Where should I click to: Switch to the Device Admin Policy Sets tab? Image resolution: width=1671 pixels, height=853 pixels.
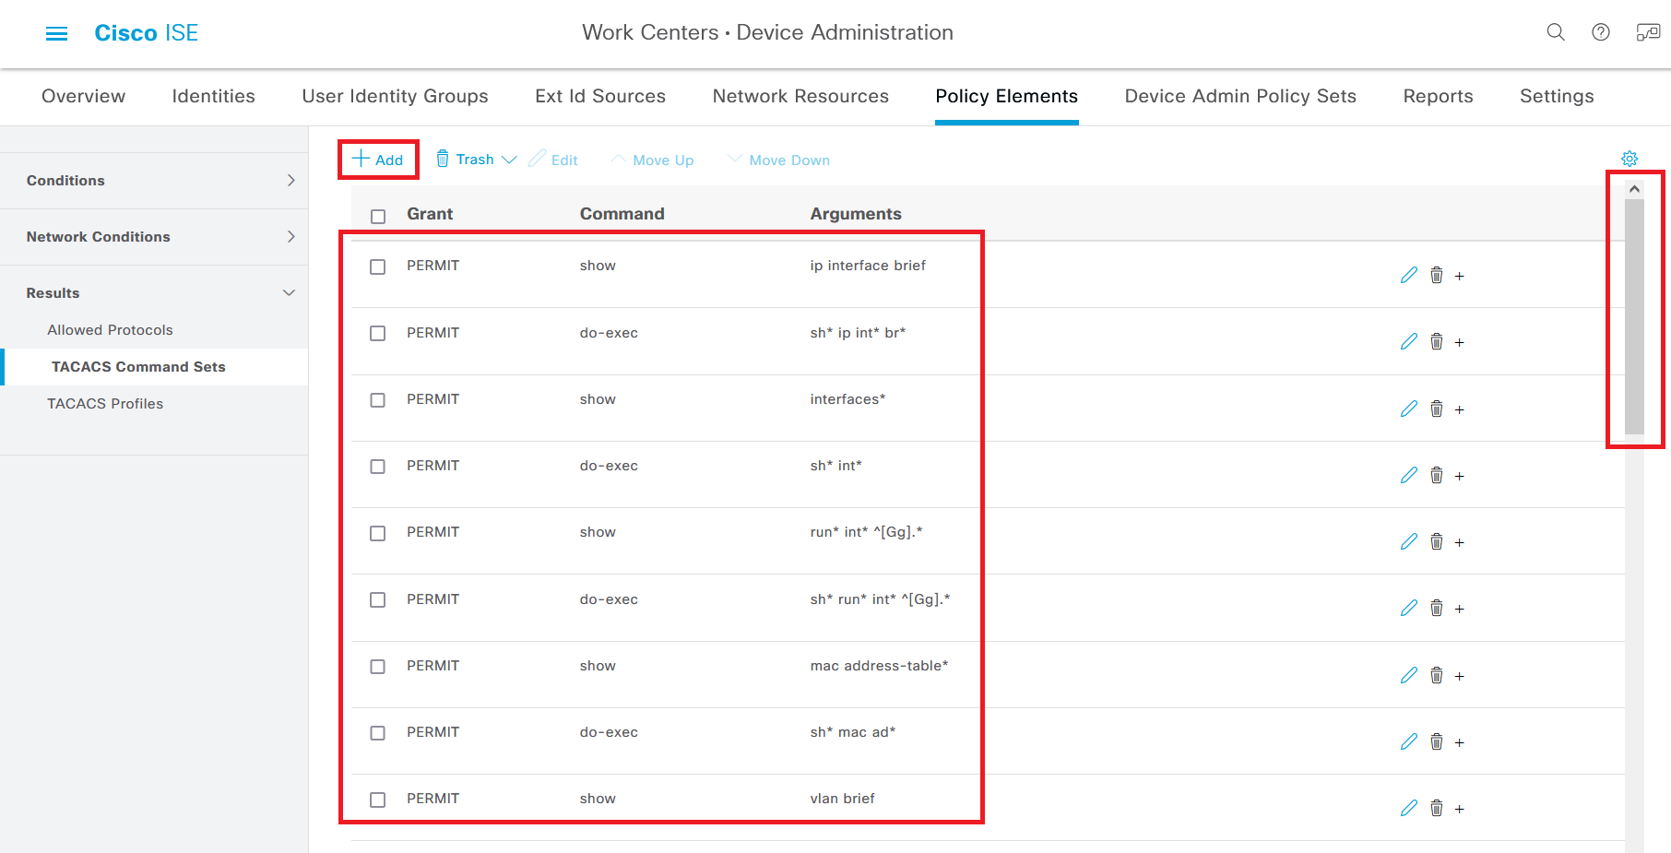pyautogui.click(x=1240, y=96)
